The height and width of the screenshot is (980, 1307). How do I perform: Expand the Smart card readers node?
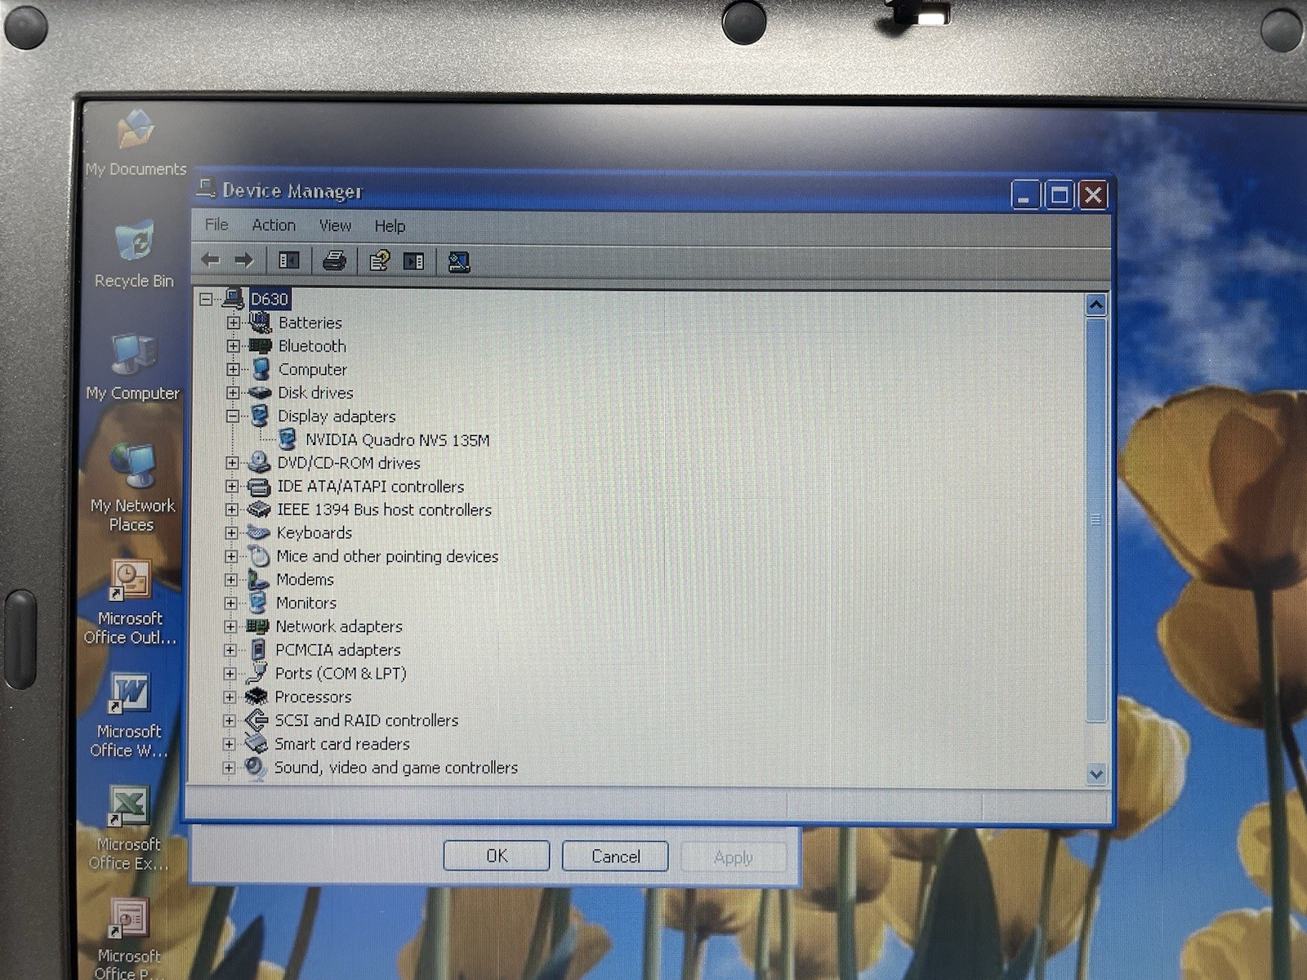pyautogui.click(x=230, y=744)
